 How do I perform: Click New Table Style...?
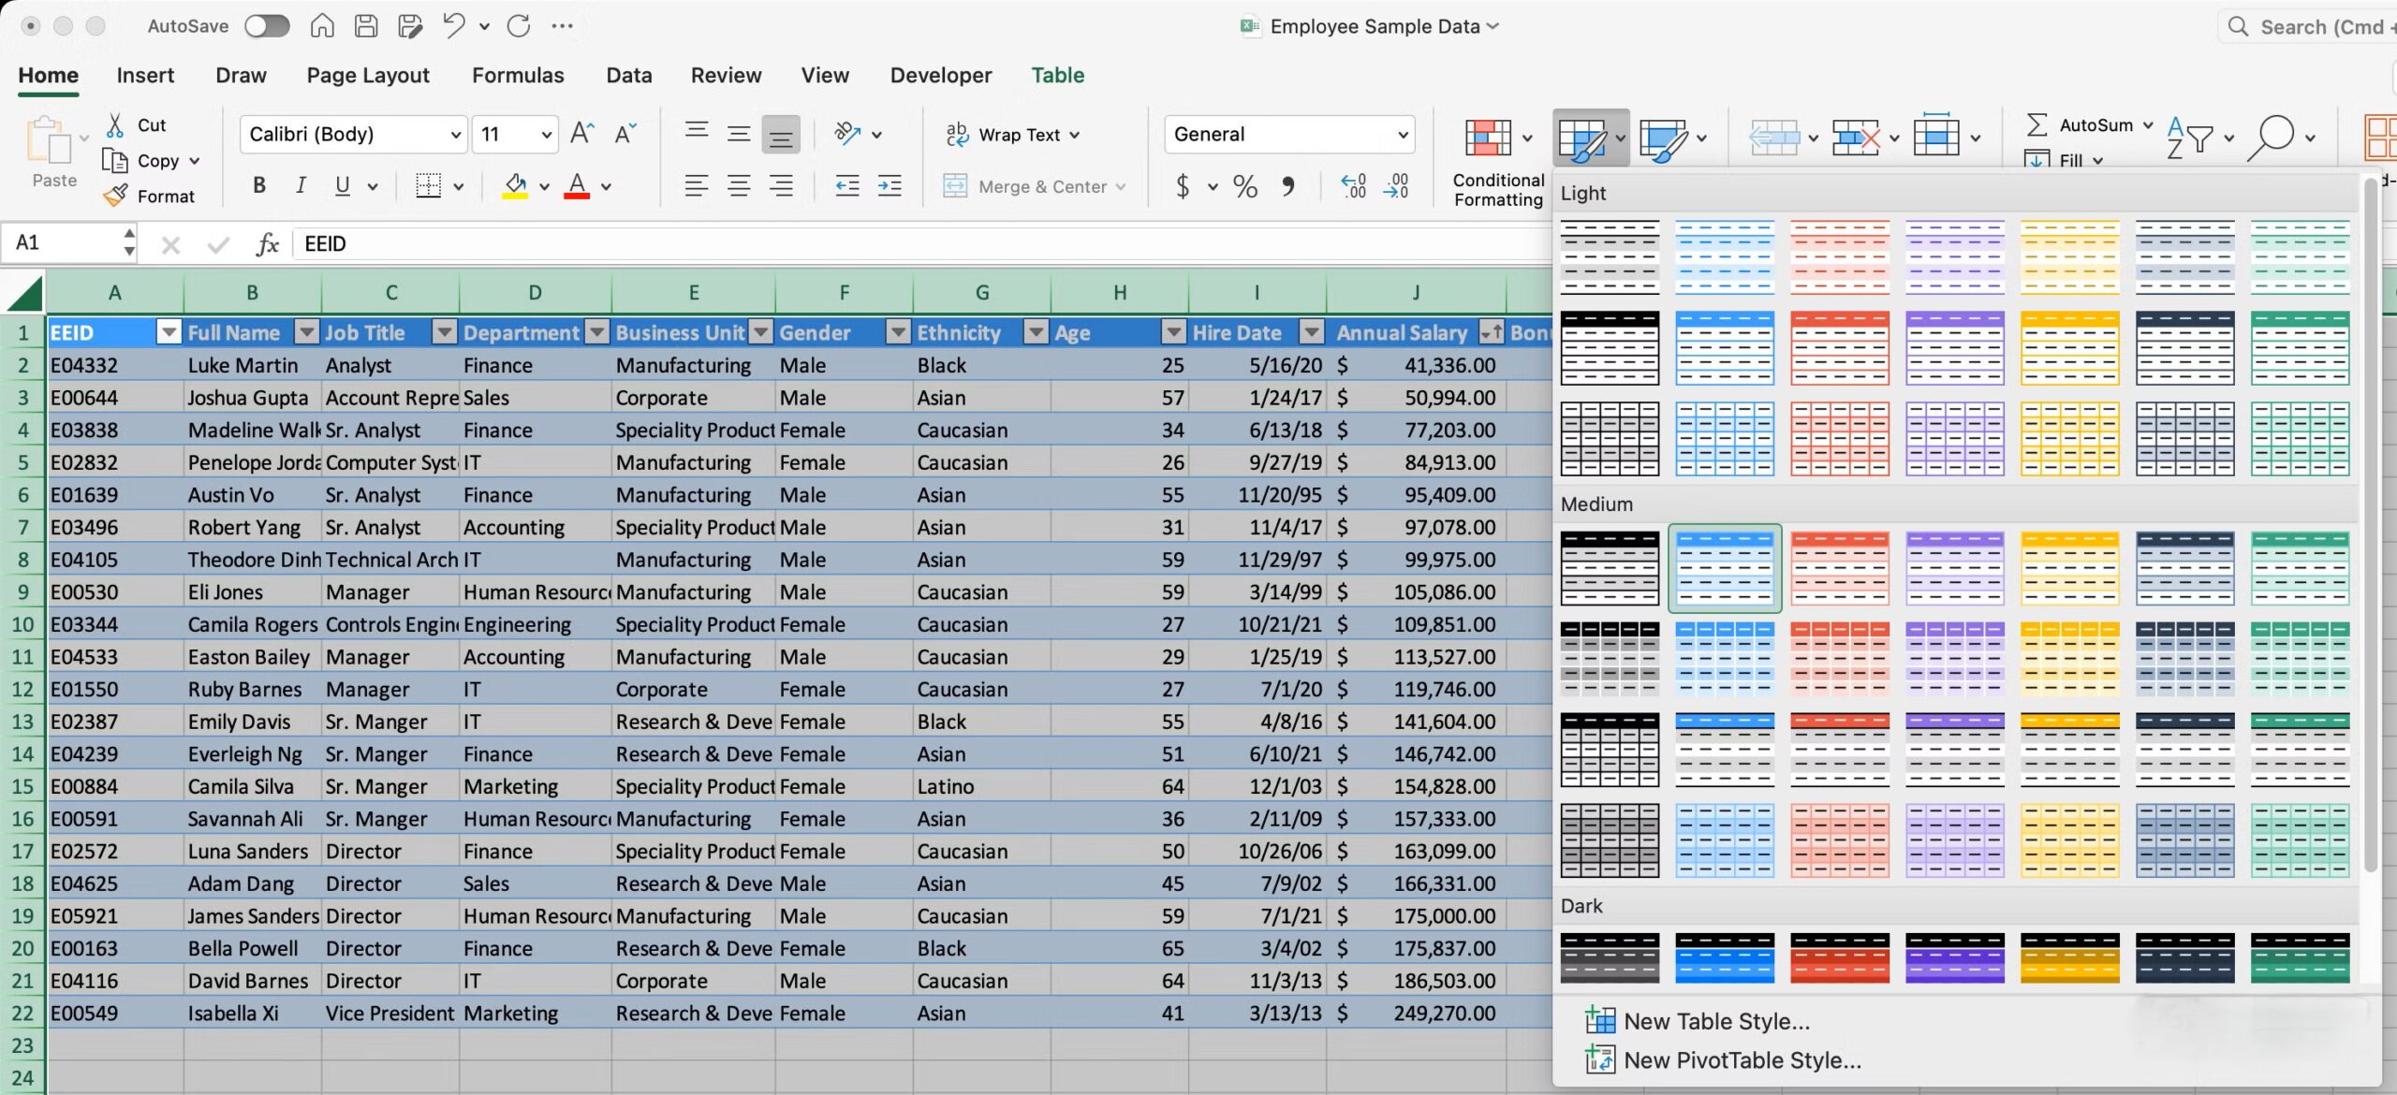click(x=1714, y=1021)
